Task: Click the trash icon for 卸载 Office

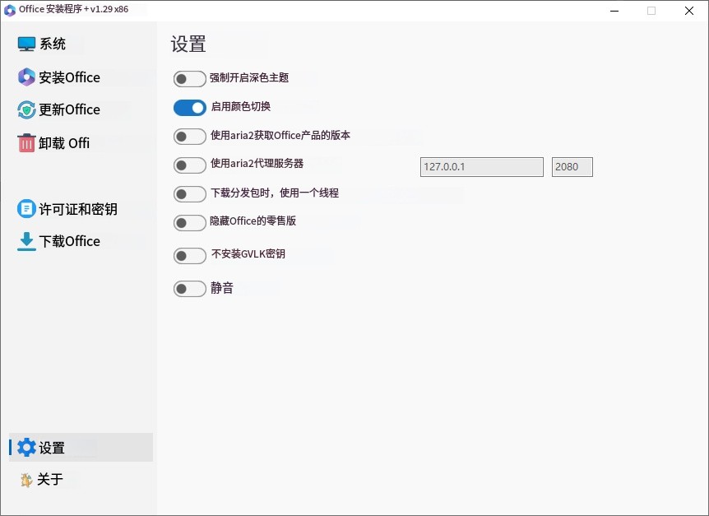Action: pyautogui.click(x=25, y=142)
